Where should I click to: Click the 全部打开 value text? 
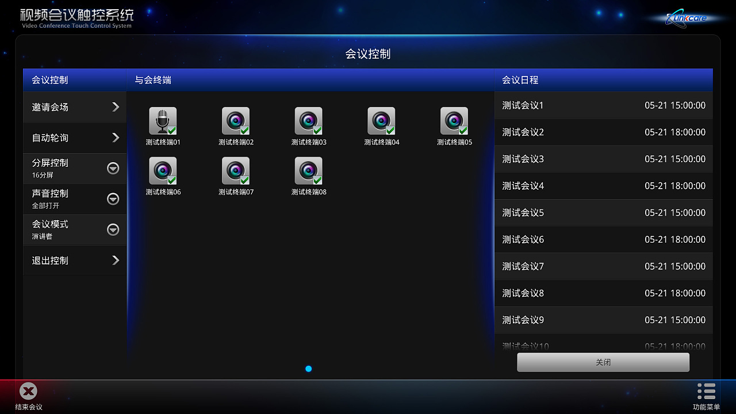click(45, 206)
